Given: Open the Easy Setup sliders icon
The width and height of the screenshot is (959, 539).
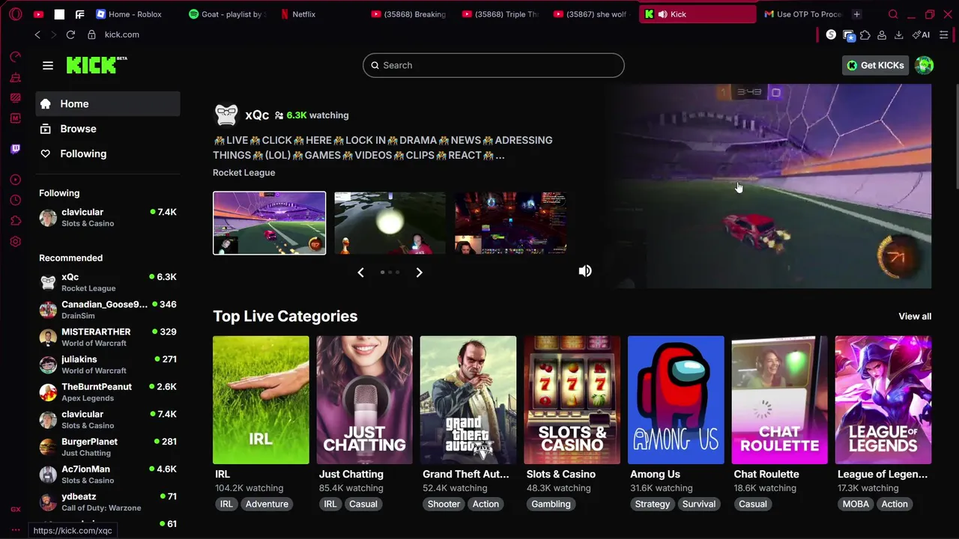Looking at the screenshot, I should point(944,34).
